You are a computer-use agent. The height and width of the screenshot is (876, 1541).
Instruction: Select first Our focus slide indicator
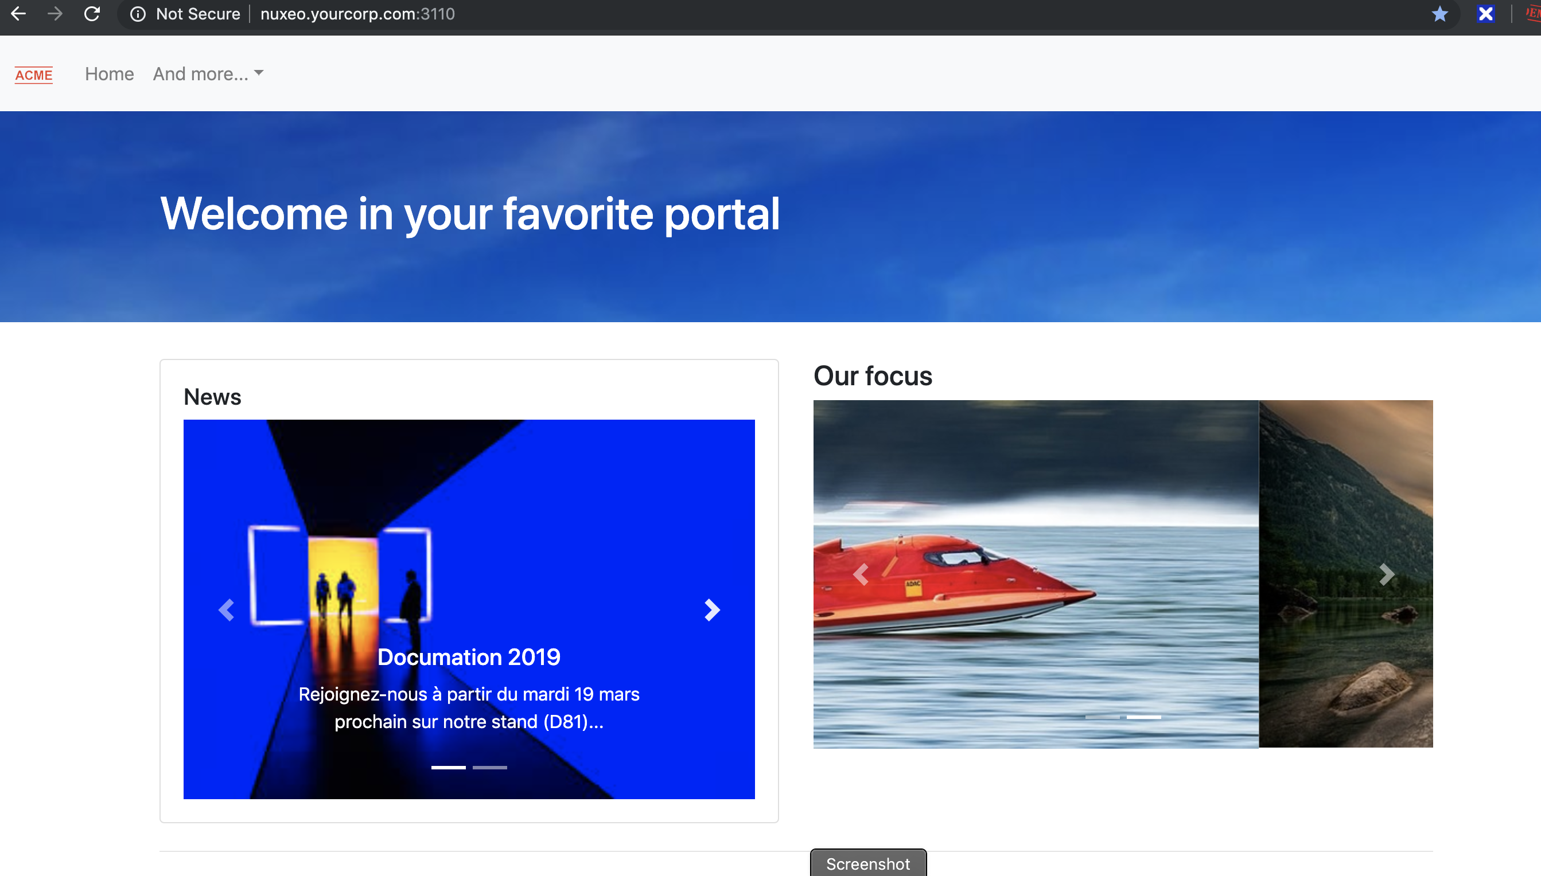(1102, 717)
